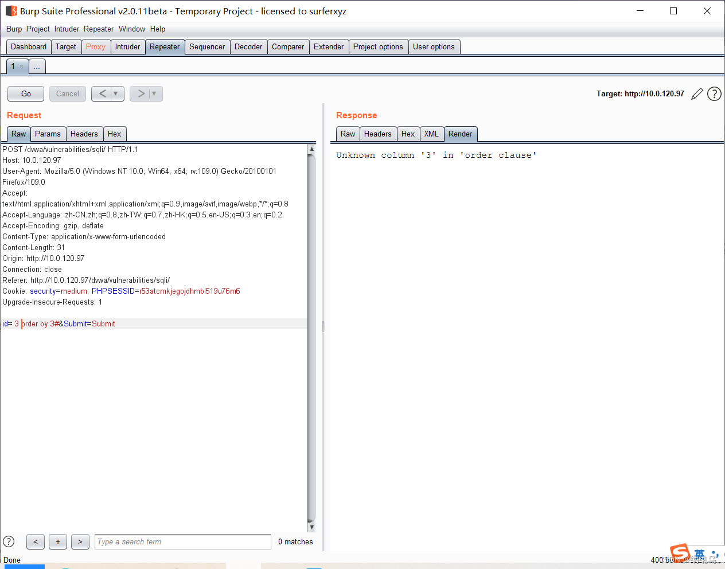The image size is (725, 569).
Task: Send the request with Go
Action: coord(26,93)
